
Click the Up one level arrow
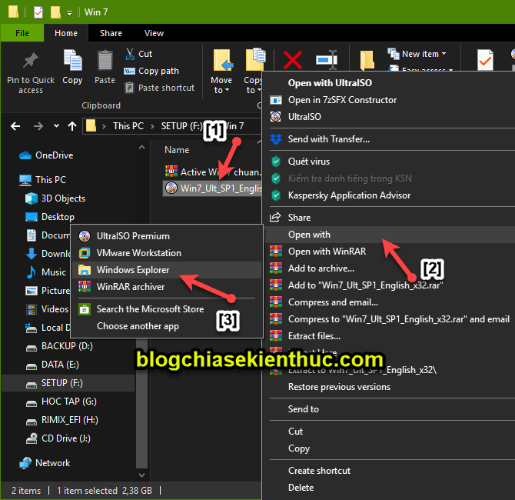click(x=72, y=126)
